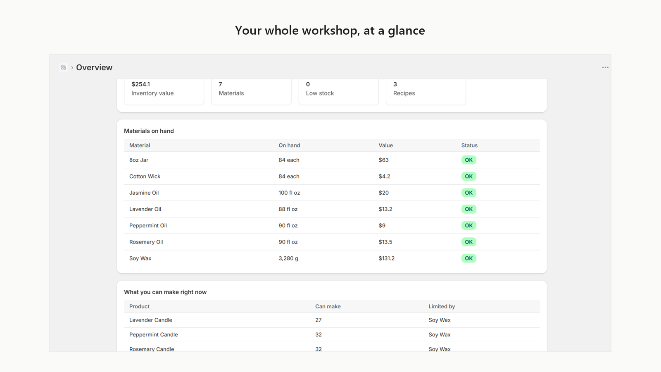Open the 7 Materials summary card
The width and height of the screenshot is (661, 372).
(x=251, y=92)
